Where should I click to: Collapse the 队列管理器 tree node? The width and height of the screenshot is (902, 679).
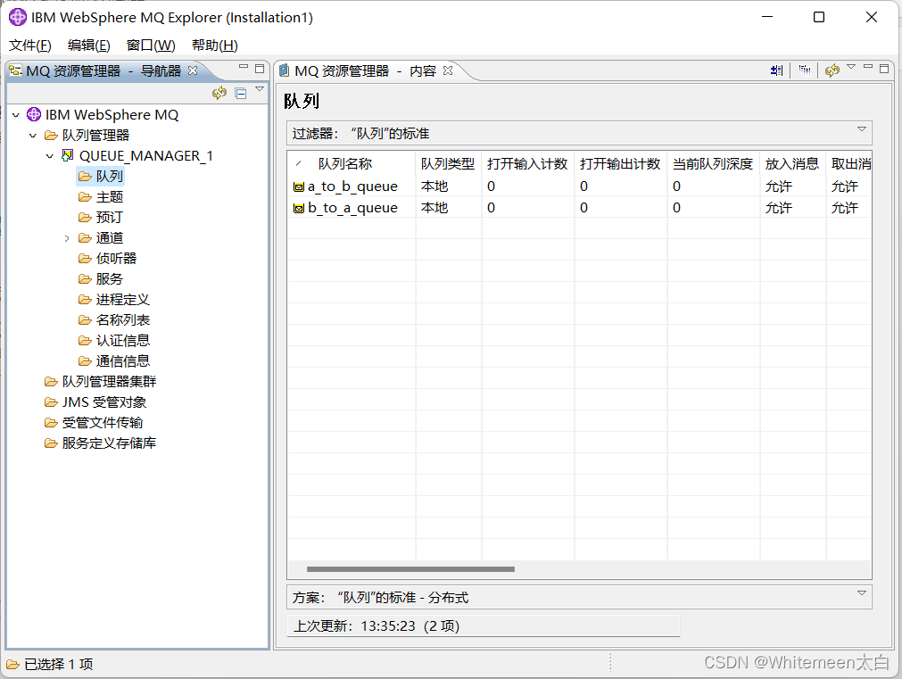[33, 136]
